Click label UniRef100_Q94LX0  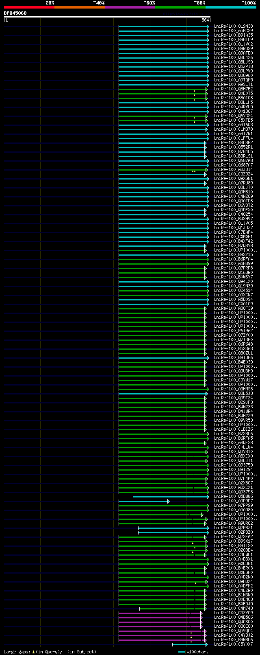click(233, 282)
